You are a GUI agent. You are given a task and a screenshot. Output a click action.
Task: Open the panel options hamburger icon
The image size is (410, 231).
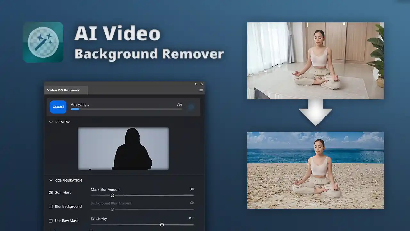201,90
